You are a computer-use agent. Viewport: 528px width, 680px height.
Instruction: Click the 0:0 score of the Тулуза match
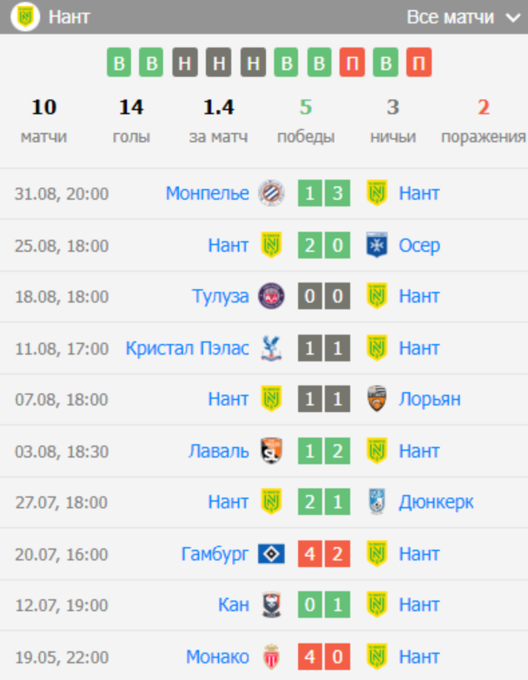[324, 296]
